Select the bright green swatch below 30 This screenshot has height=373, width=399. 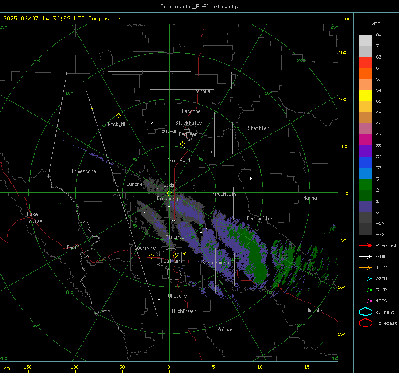[x=365, y=185]
